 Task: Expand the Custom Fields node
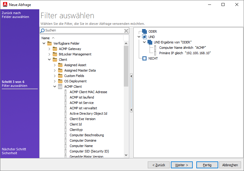tap(55, 76)
